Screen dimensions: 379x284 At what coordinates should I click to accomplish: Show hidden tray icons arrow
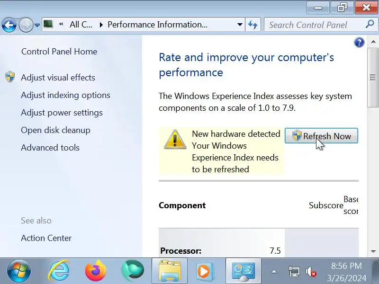pos(274,271)
